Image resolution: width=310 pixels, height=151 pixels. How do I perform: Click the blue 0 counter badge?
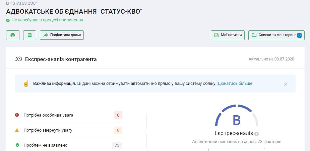coord(300,35)
